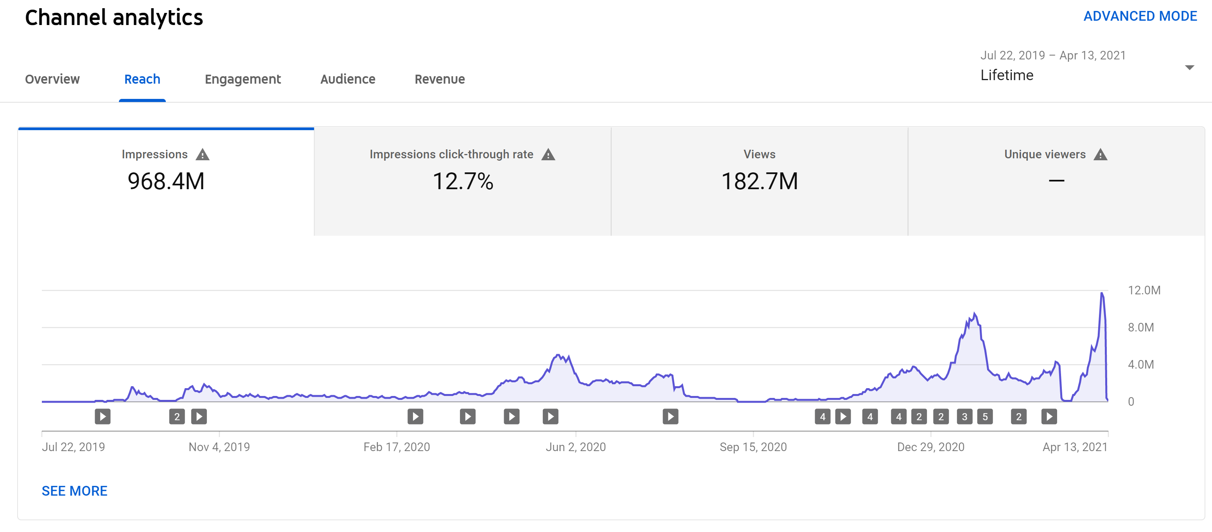
Task: Select the Views metric card
Action: point(760,181)
